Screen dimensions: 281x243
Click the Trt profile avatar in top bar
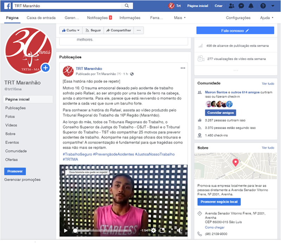(171, 6)
